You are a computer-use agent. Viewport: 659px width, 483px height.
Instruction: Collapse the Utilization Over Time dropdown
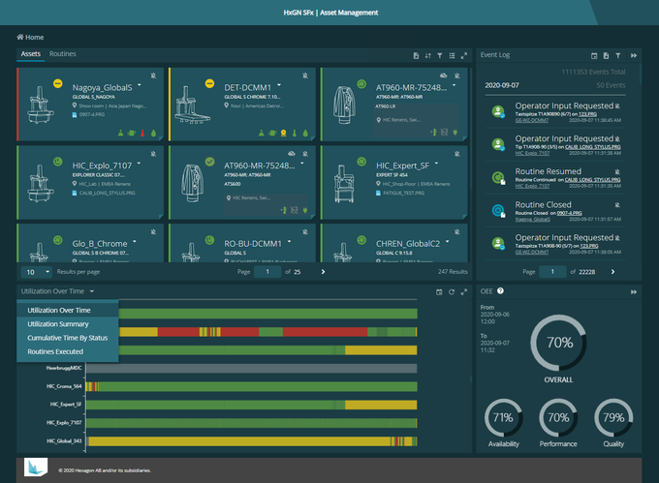click(x=91, y=290)
